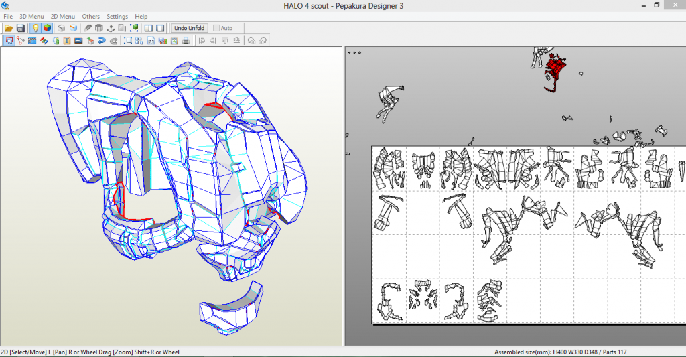Open the Help menu
The width and height of the screenshot is (686, 357).
point(141,16)
